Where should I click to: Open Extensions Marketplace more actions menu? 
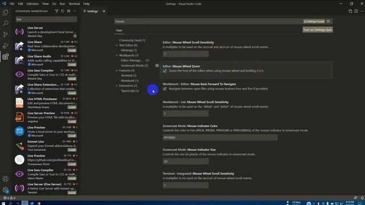[x=75, y=11]
